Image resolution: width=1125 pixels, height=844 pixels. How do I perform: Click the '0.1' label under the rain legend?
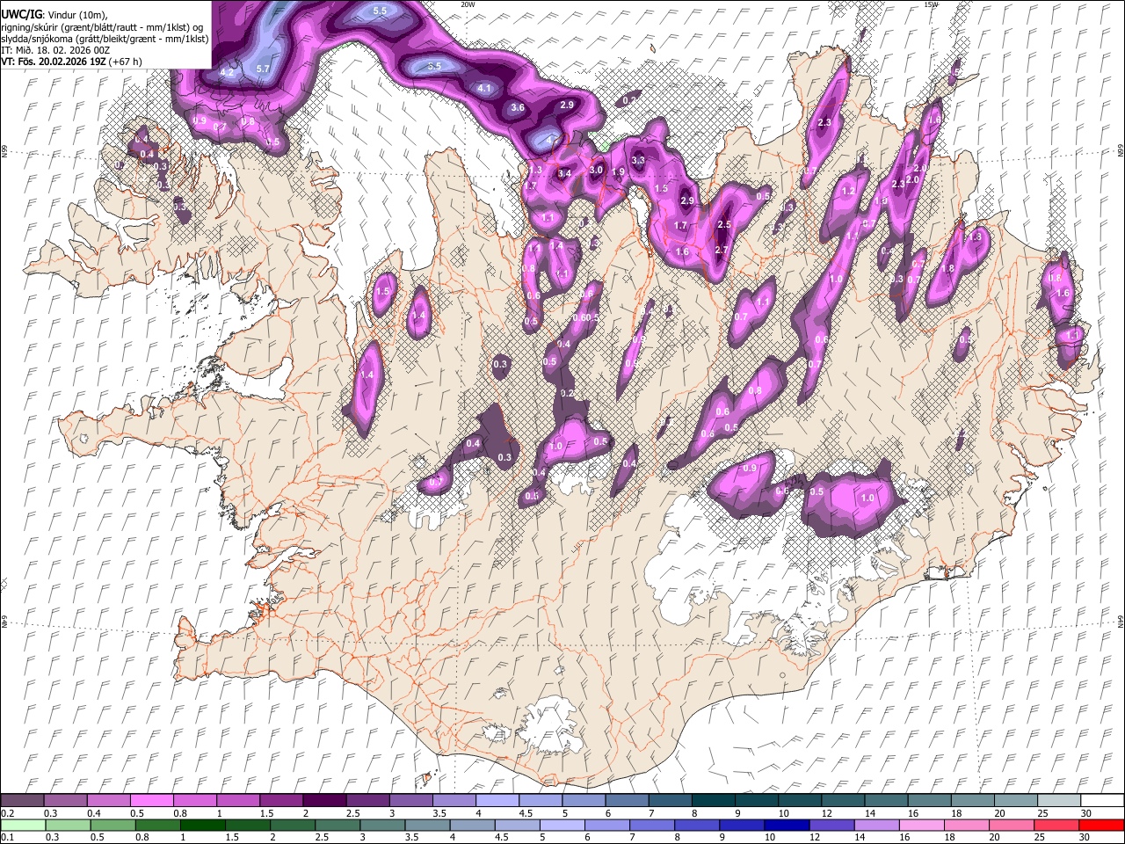click(x=7, y=838)
